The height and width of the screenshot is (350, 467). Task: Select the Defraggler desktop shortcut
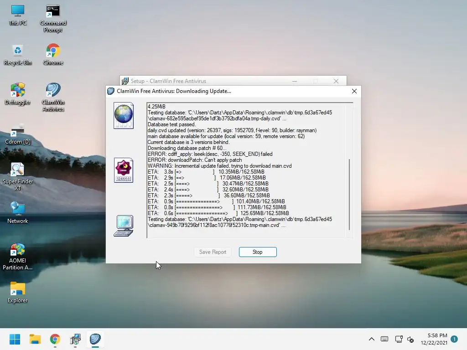coord(18,94)
